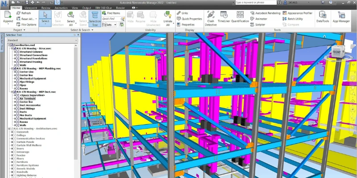Click the binoculars search icon

coord(279,3)
